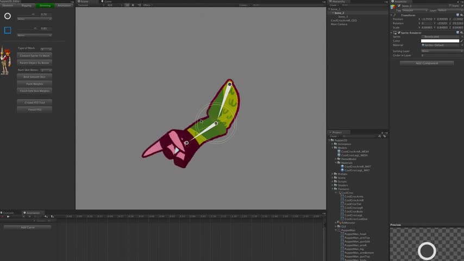This screenshot has width=464, height=261.
Task: Click Parent Object To Bones button
Action: point(35,63)
